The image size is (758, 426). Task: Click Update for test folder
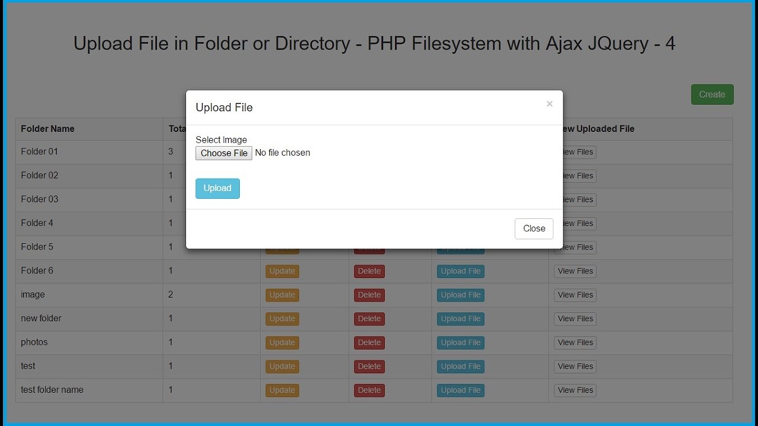[x=282, y=366]
